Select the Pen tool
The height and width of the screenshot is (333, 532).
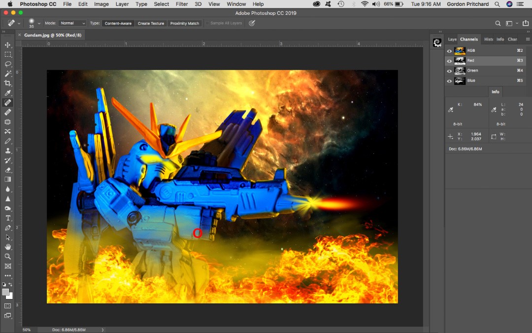click(8, 227)
